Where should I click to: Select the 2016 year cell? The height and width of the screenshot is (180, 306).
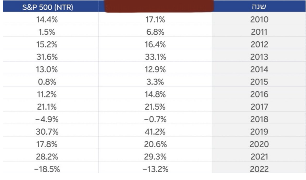tap(259, 94)
